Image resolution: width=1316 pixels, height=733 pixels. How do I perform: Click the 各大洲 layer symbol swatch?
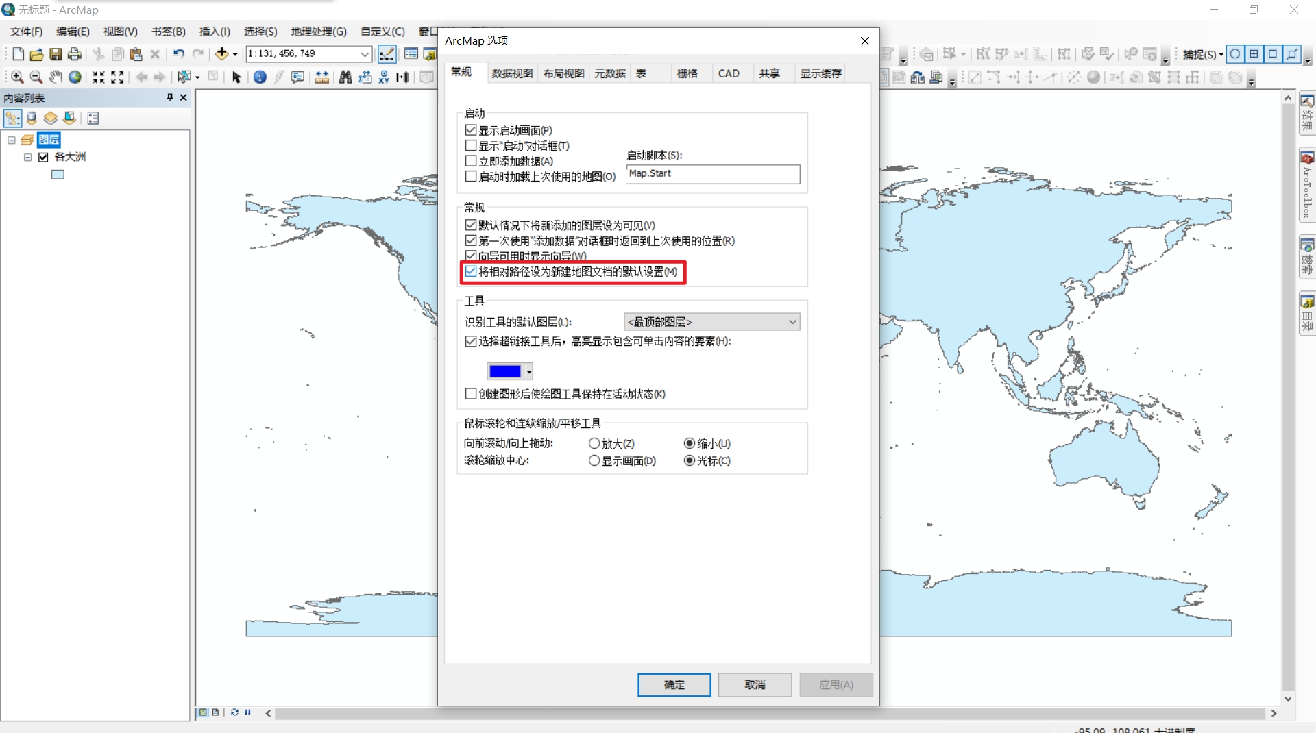click(58, 175)
